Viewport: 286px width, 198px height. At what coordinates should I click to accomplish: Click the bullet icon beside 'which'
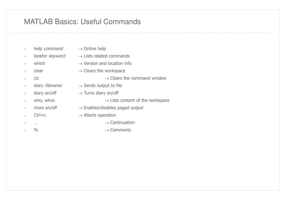[x=25, y=64]
